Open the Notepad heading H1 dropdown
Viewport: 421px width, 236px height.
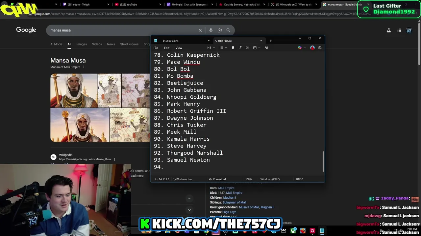coord(211,48)
